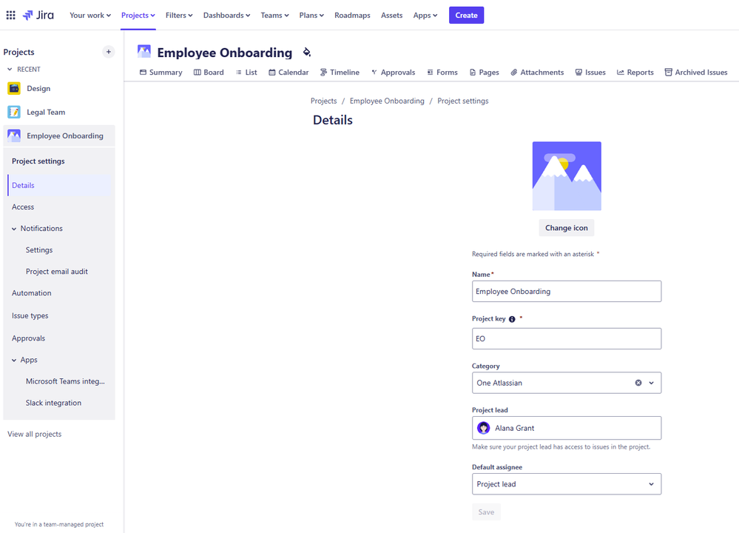The width and height of the screenshot is (739, 533).
Task: Click the plus icon beside Projects
Action: pyautogui.click(x=109, y=52)
